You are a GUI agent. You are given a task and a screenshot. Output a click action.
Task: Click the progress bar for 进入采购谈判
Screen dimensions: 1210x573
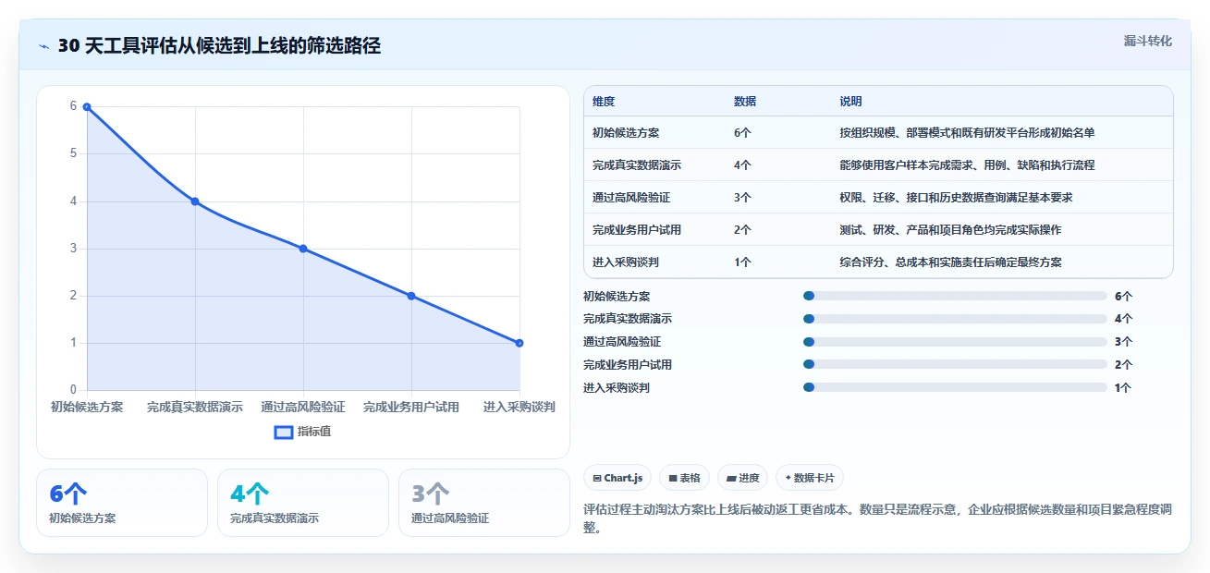[955, 388]
